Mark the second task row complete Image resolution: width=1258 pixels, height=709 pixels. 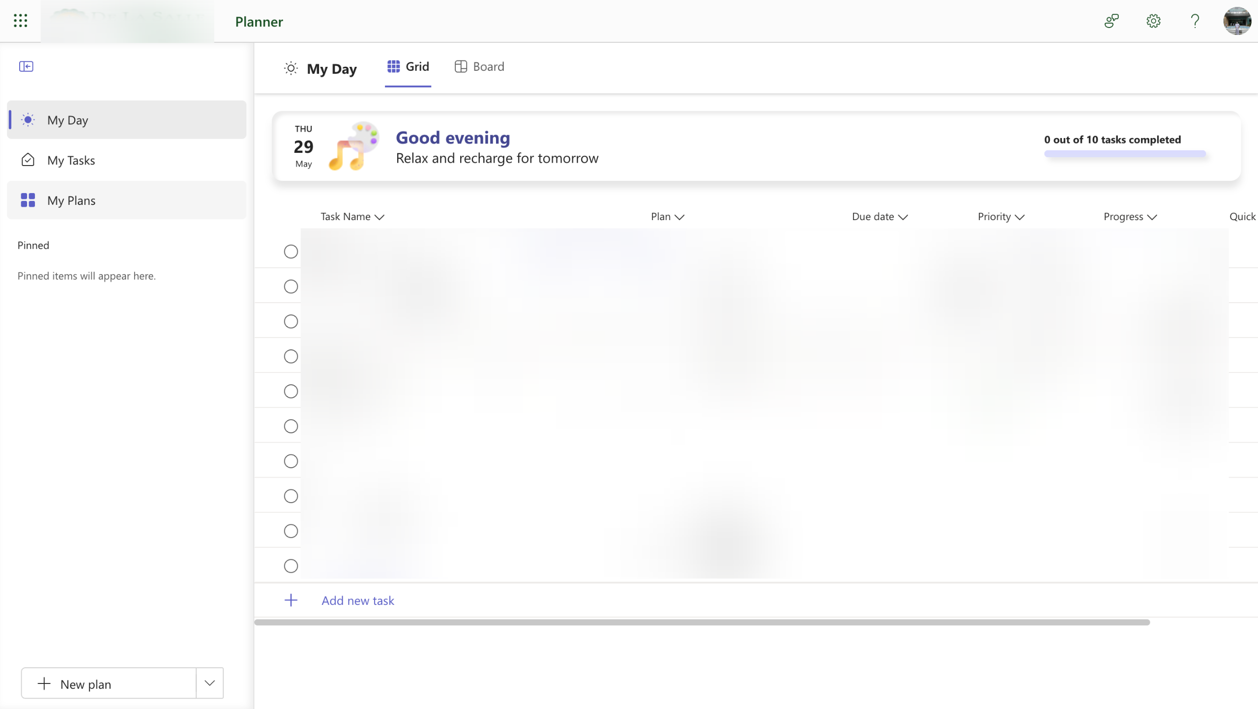tap(291, 286)
